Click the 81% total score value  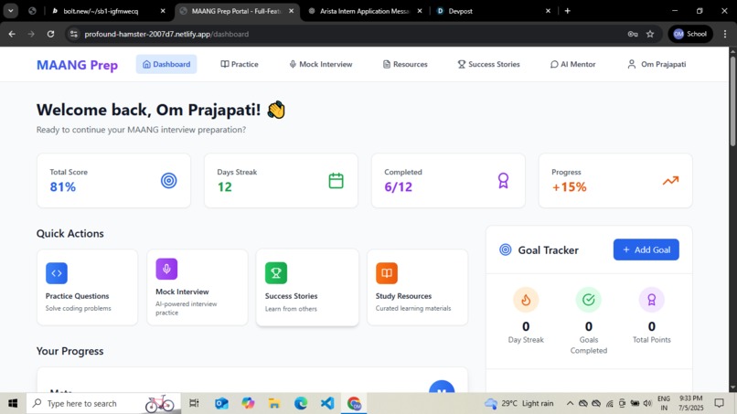[x=63, y=187]
